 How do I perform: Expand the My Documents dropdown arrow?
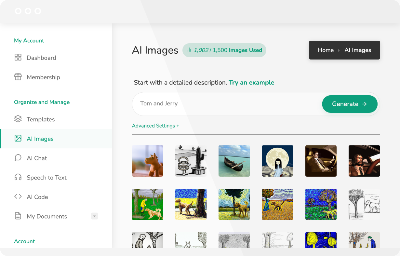94,216
